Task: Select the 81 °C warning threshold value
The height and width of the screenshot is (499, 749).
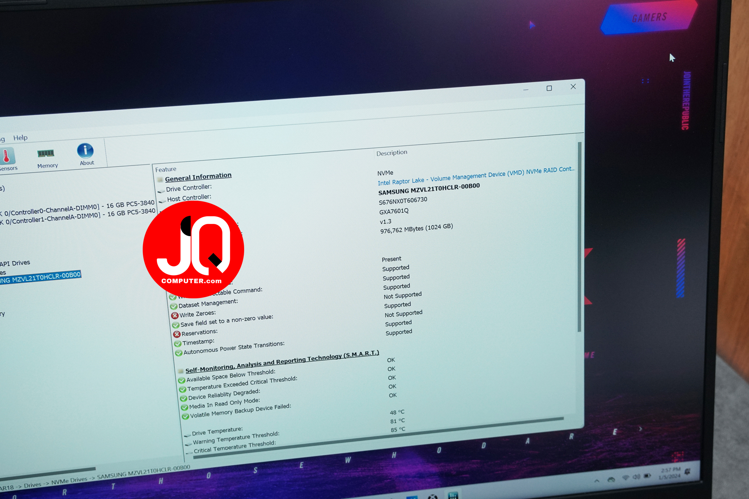Action: click(x=398, y=421)
